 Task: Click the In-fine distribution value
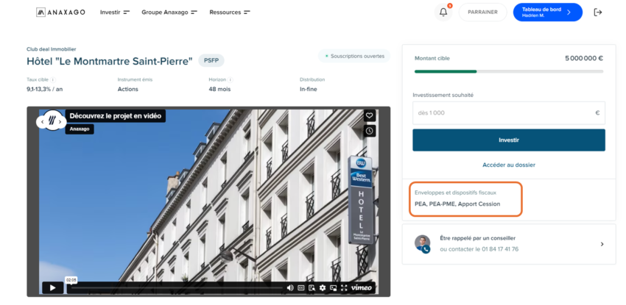coord(308,89)
